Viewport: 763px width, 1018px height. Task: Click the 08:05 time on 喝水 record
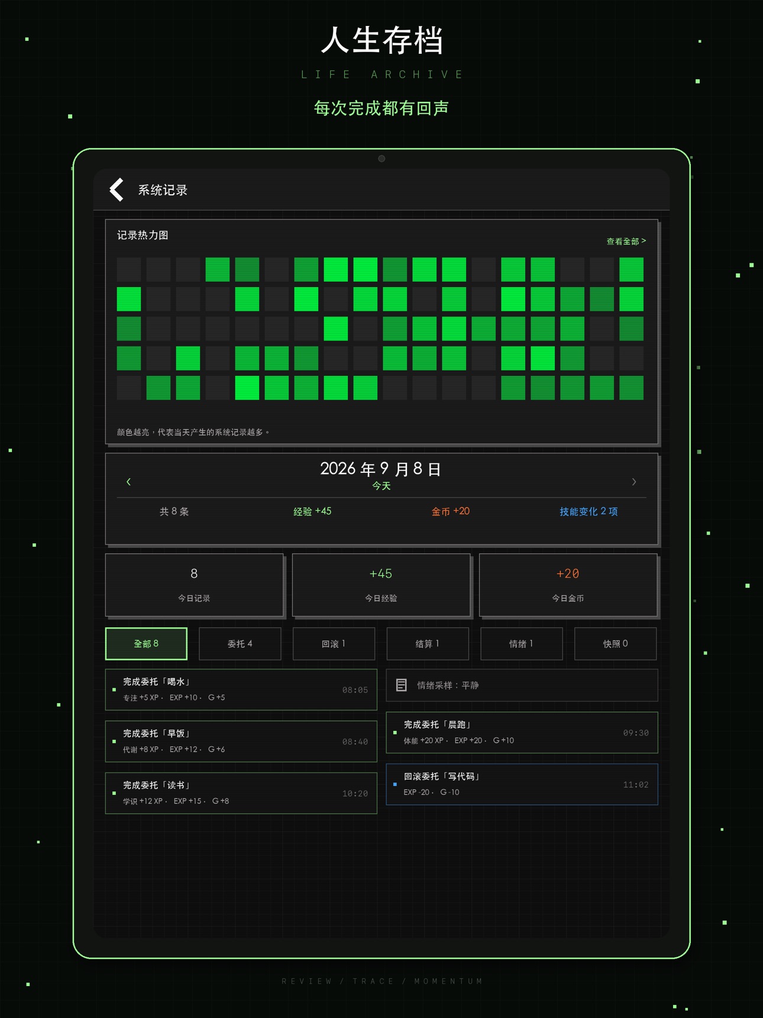[355, 690]
